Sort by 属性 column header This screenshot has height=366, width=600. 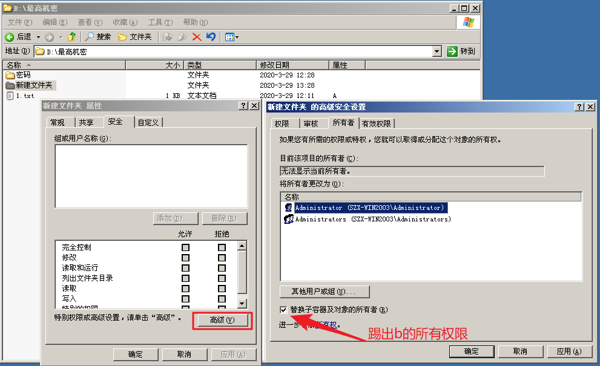coord(348,65)
